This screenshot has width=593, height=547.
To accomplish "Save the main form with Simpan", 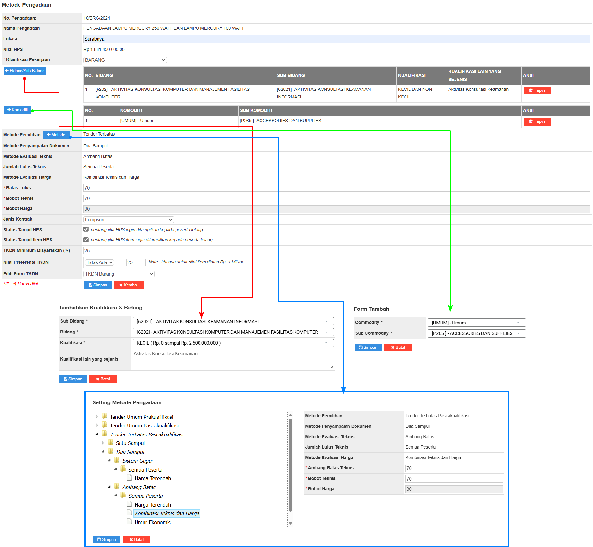I will point(98,285).
